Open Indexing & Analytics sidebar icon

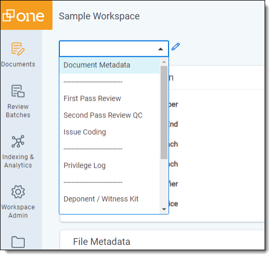pos(18,141)
